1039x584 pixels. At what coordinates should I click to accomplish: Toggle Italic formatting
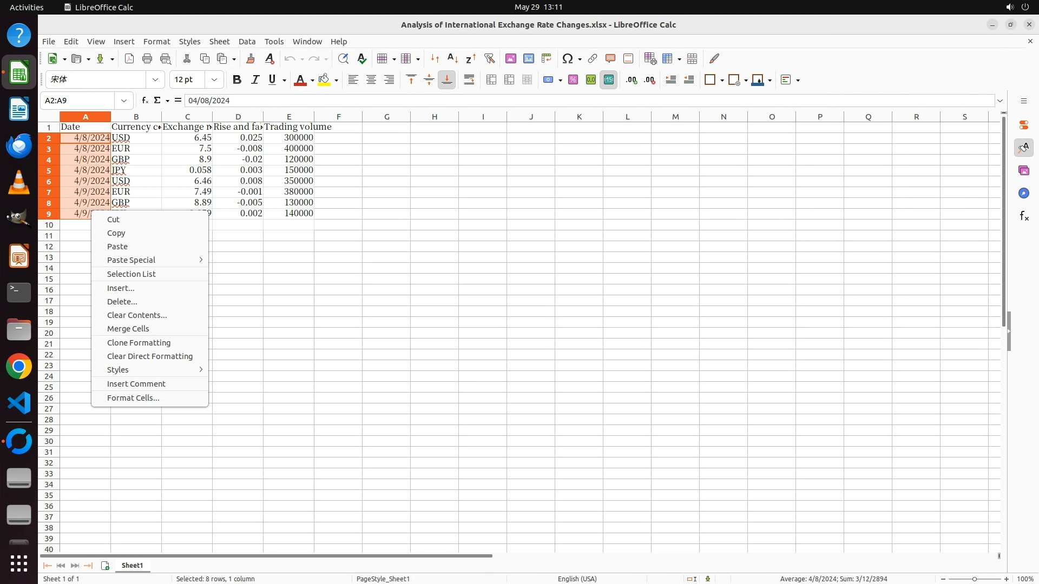coord(255,80)
